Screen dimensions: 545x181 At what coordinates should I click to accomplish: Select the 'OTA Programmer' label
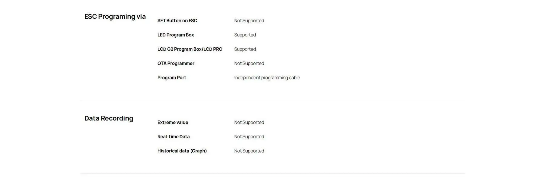(176, 64)
